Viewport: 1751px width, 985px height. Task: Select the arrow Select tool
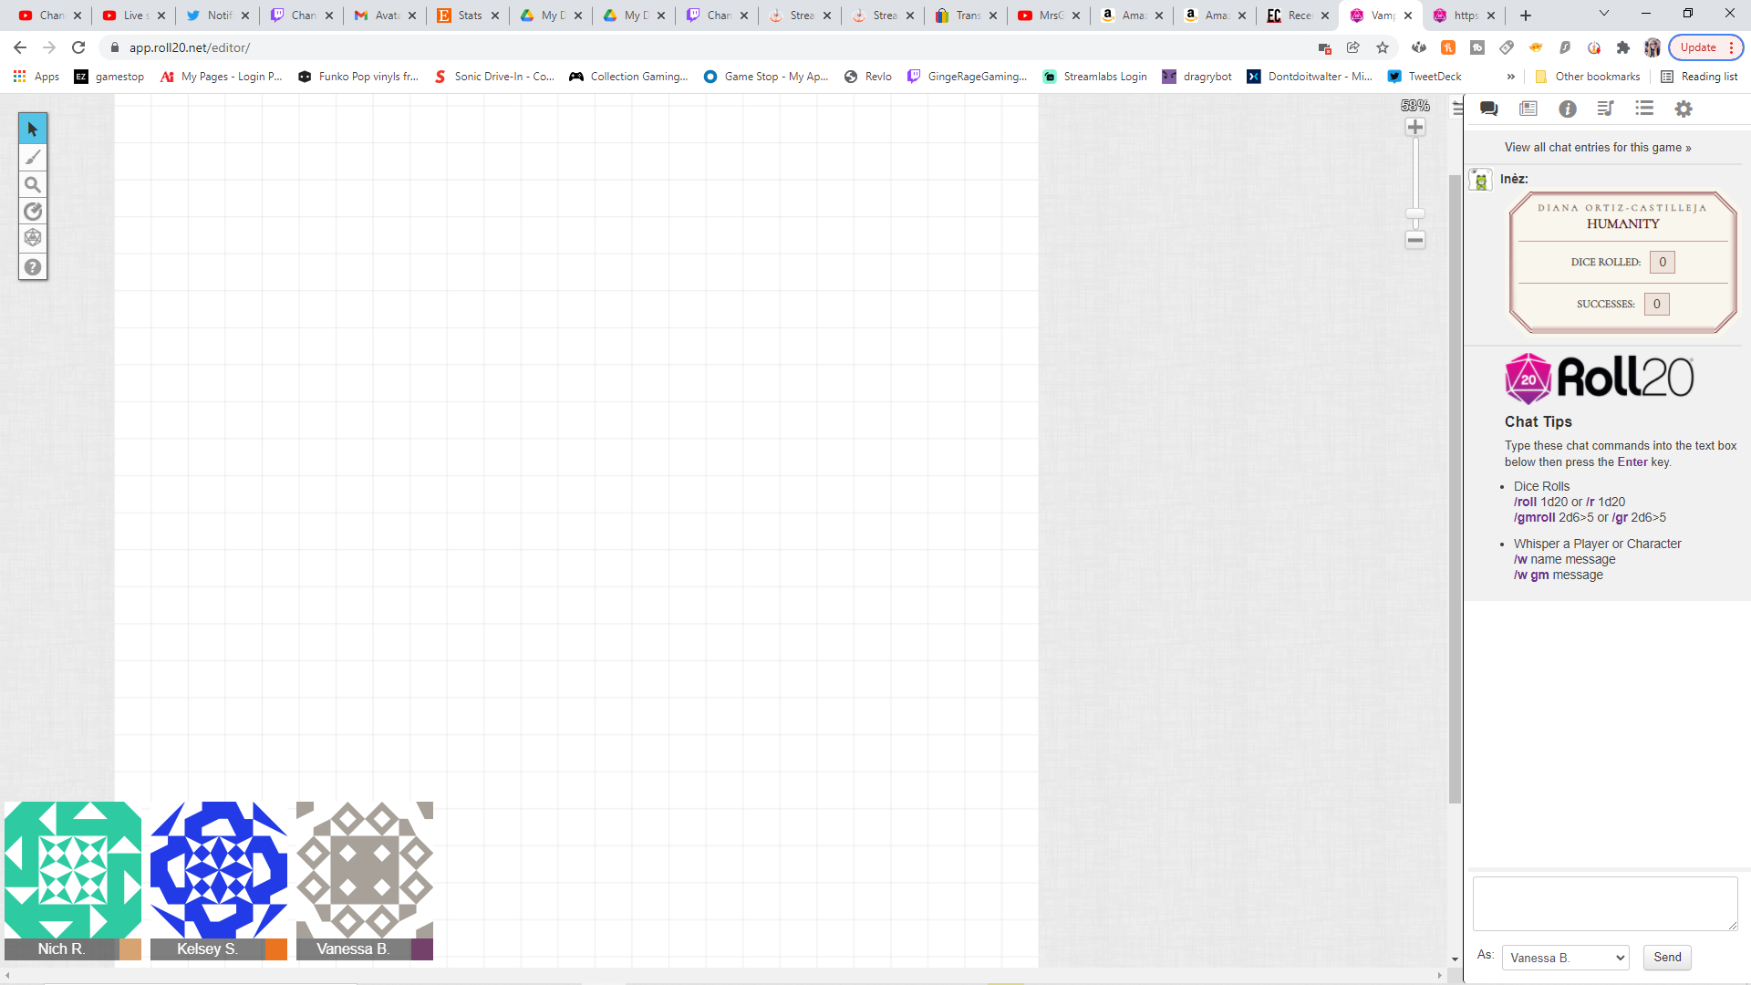tap(33, 129)
